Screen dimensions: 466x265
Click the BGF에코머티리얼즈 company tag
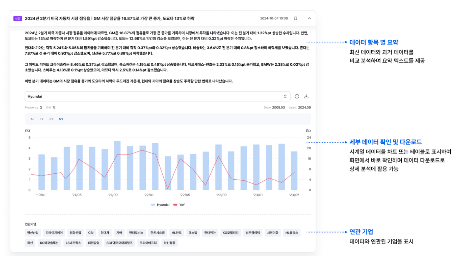point(119,243)
